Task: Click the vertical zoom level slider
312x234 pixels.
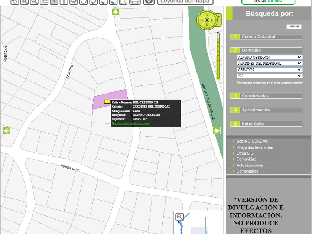Action: point(218,56)
